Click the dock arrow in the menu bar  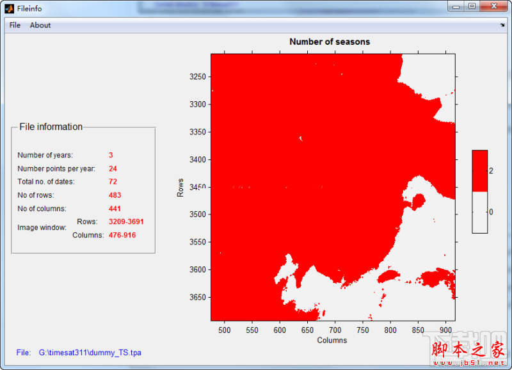502,26
